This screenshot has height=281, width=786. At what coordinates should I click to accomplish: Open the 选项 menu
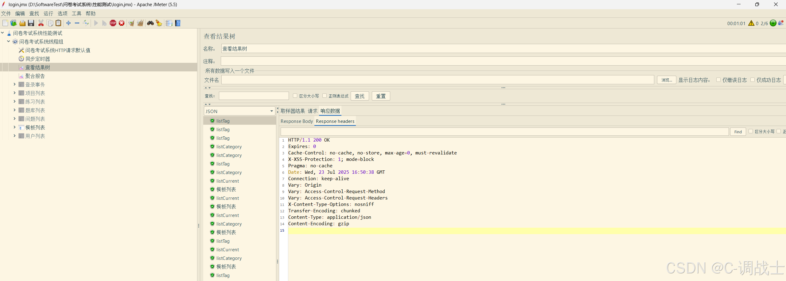click(62, 13)
